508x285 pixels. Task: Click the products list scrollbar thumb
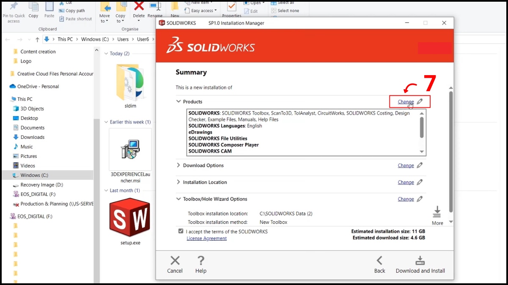coord(422,127)
